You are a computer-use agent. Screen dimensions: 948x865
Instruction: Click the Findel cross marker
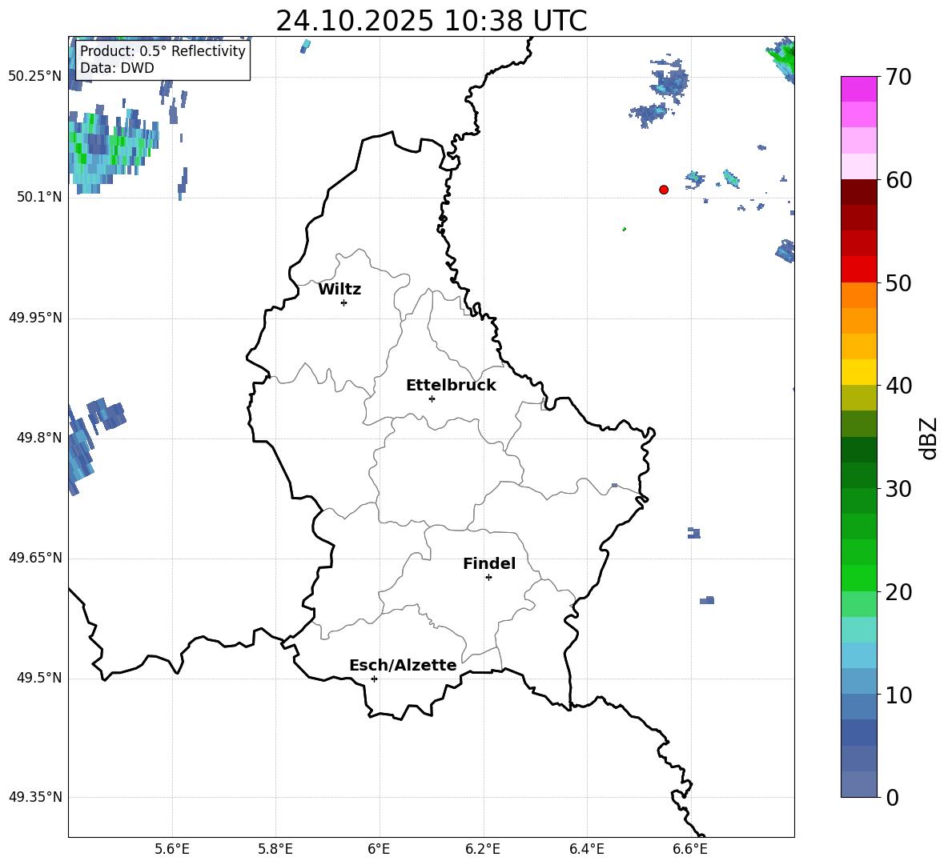pyautogui.click(x=489, y=578)
